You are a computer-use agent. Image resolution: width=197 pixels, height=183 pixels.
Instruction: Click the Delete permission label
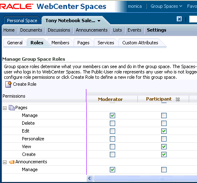click(x=28, y=123)
